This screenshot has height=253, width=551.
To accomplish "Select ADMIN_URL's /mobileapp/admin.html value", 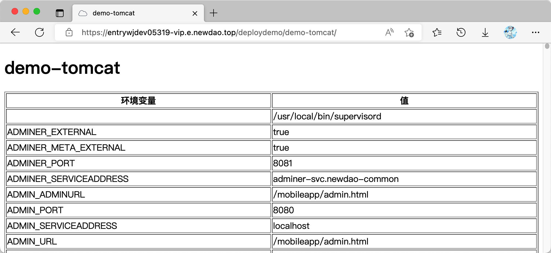I will pos(321,241).
